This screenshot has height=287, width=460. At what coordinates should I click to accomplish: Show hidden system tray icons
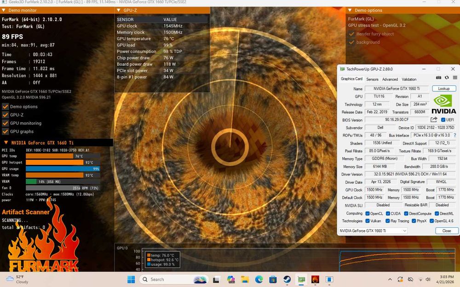click(x=390, y=280)
